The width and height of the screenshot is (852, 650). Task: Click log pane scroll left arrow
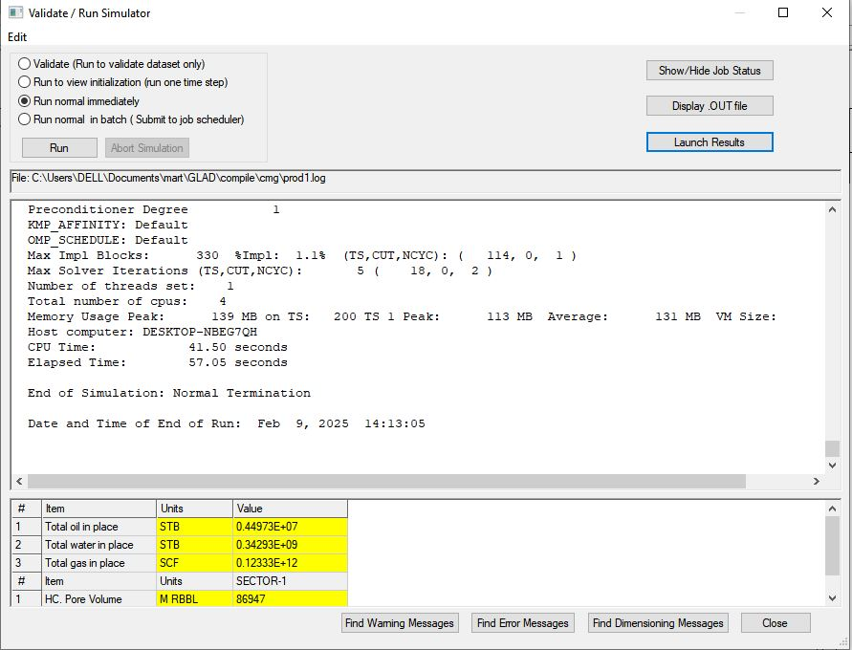[x=19, y=481]
